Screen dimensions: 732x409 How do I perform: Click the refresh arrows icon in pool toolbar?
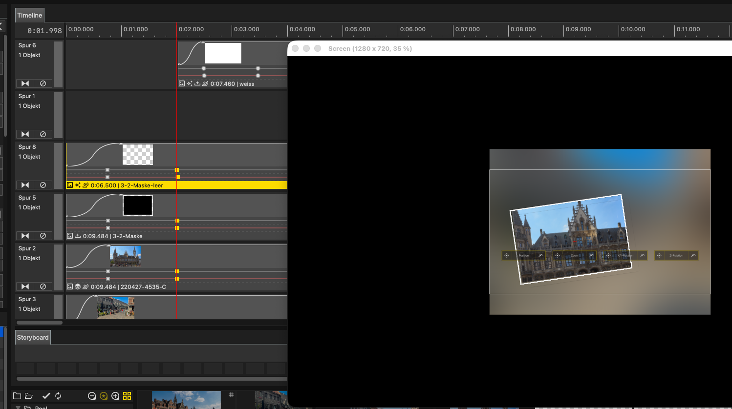58,396
